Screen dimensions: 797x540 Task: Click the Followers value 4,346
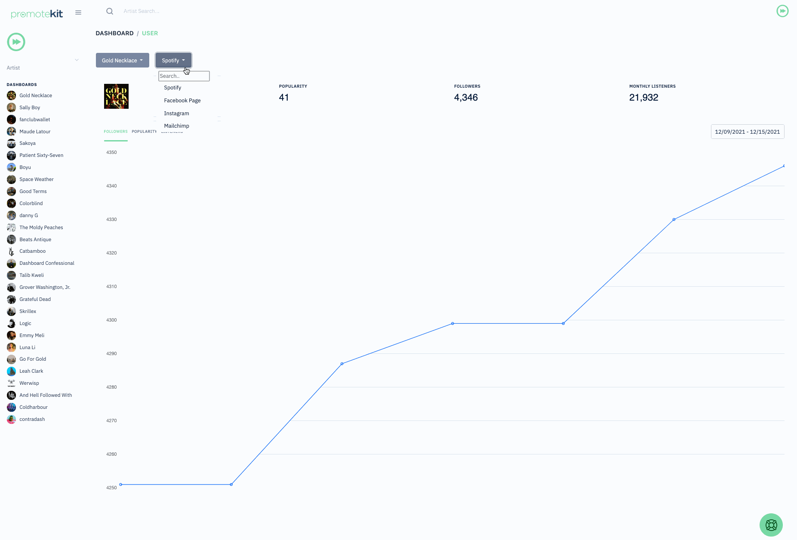click(466, 98)
